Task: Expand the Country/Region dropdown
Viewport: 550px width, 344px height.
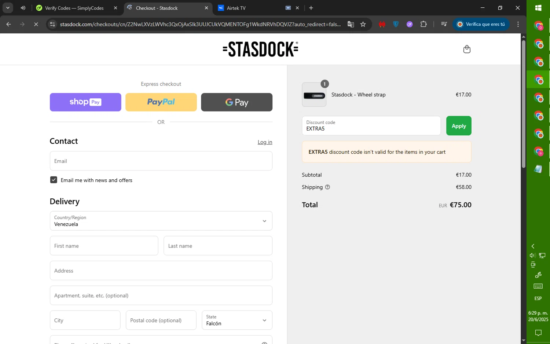Action: (161, 221)
